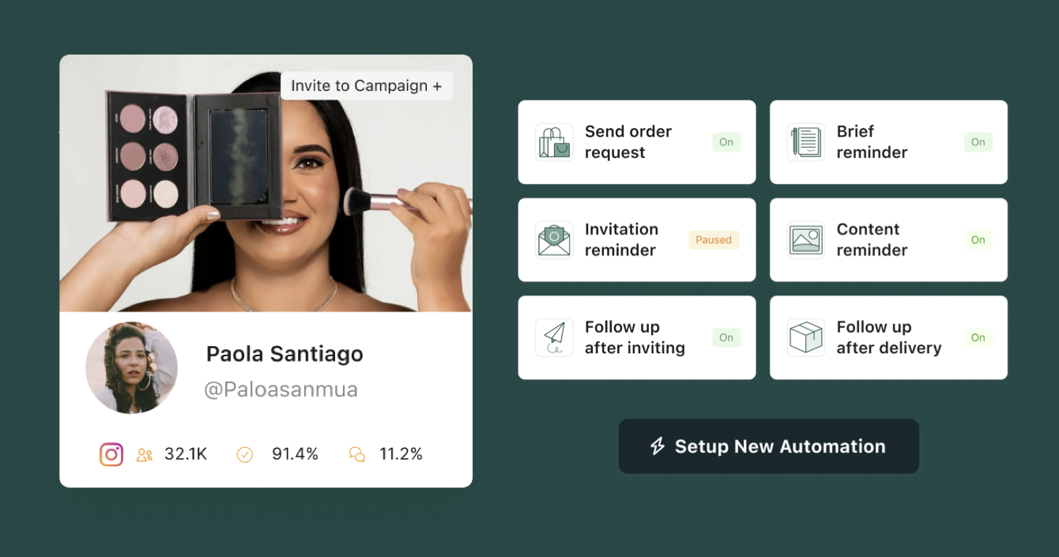Open the @Paloasanmua handle link

(x=281, y=390)
